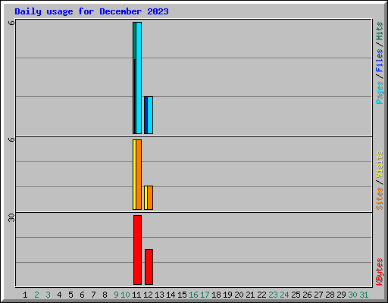Click the orange Sites bar for day 11
Viewport: 388px width, 303px height.
[x=139, y=174]
